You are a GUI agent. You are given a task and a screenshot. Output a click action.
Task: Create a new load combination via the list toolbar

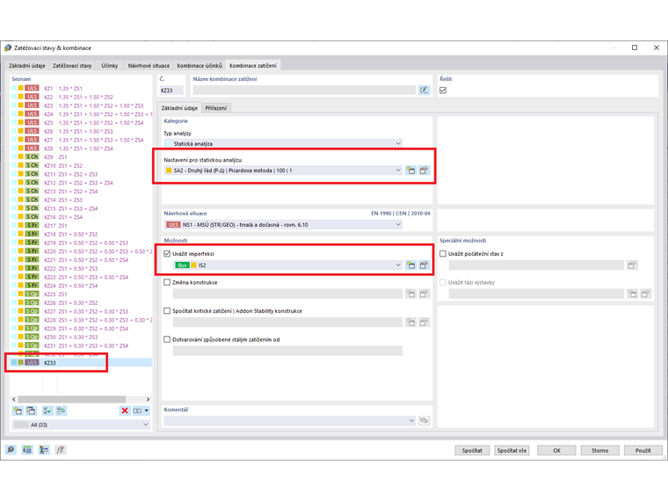[x=18, y=410]
